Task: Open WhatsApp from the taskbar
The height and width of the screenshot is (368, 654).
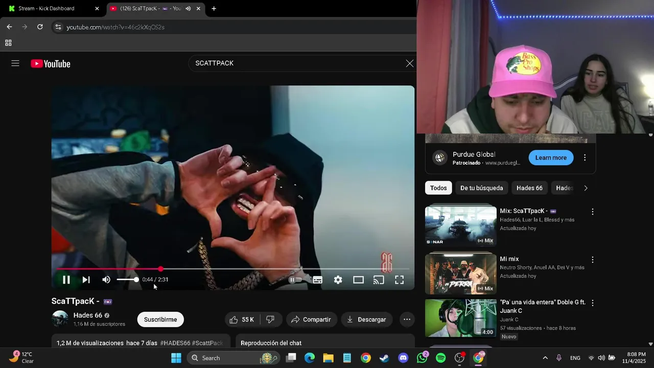Action: (x=422, y=358)
